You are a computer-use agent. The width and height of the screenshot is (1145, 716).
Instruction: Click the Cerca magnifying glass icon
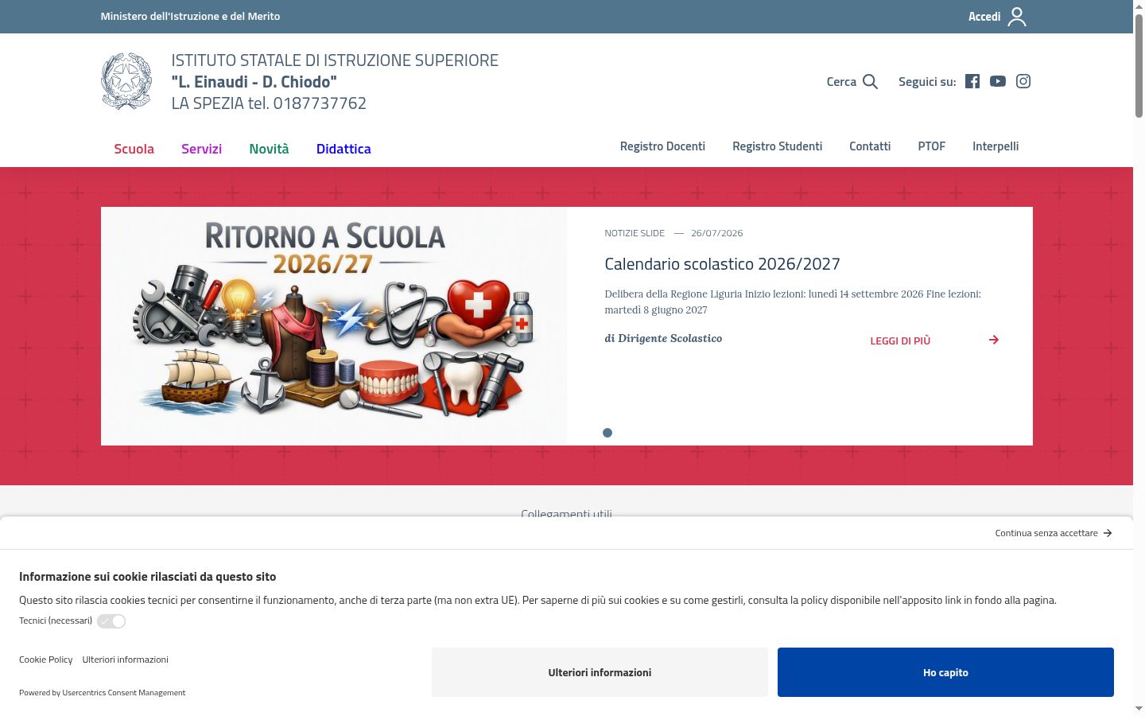point(871,82)
